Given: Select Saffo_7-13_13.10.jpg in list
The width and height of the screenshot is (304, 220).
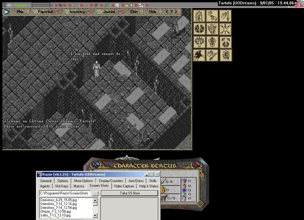Looking at the screenshot, I should (x=55, y=215).
